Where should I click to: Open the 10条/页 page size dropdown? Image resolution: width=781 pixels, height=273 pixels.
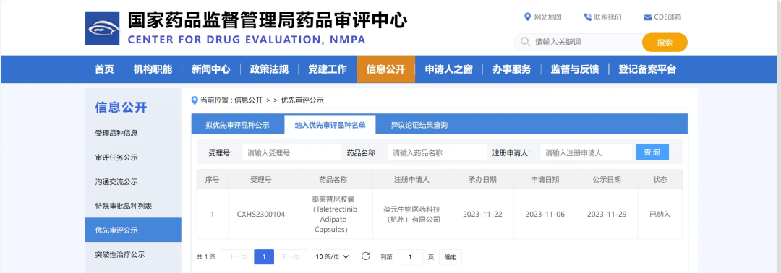(332, 256)
